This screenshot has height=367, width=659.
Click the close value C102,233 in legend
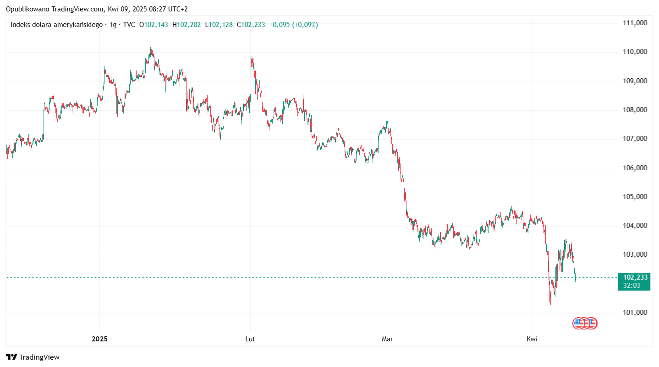(251, 25)
